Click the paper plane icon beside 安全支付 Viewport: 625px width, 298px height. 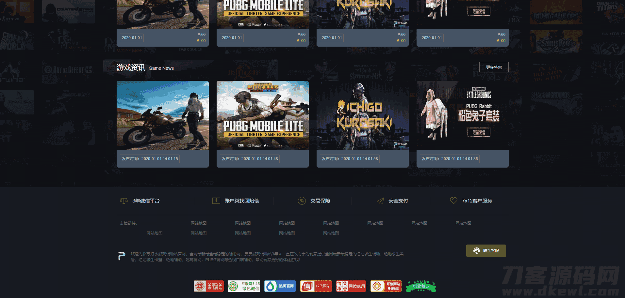pyautogui.click(x=380, y=201)
